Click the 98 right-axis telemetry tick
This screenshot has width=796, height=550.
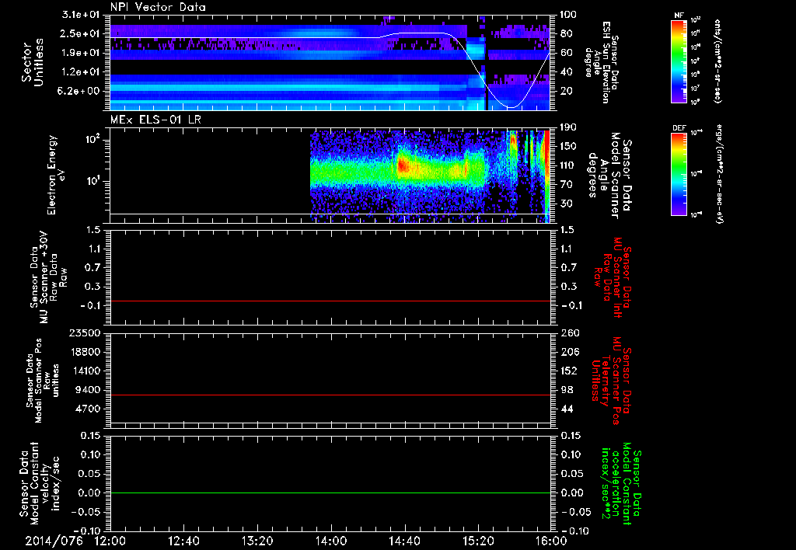567,390
